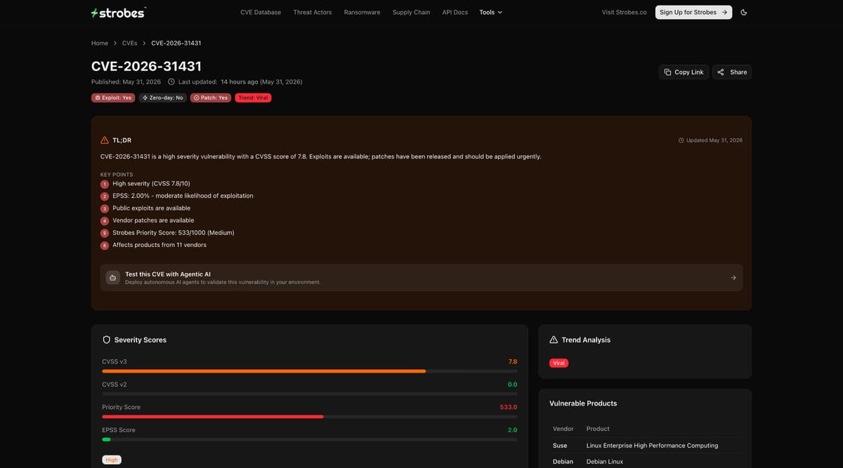Viewport: 843px width, 468px height.
Task: Click the Exploit: Yes badge
Action: tap(113, 98)
